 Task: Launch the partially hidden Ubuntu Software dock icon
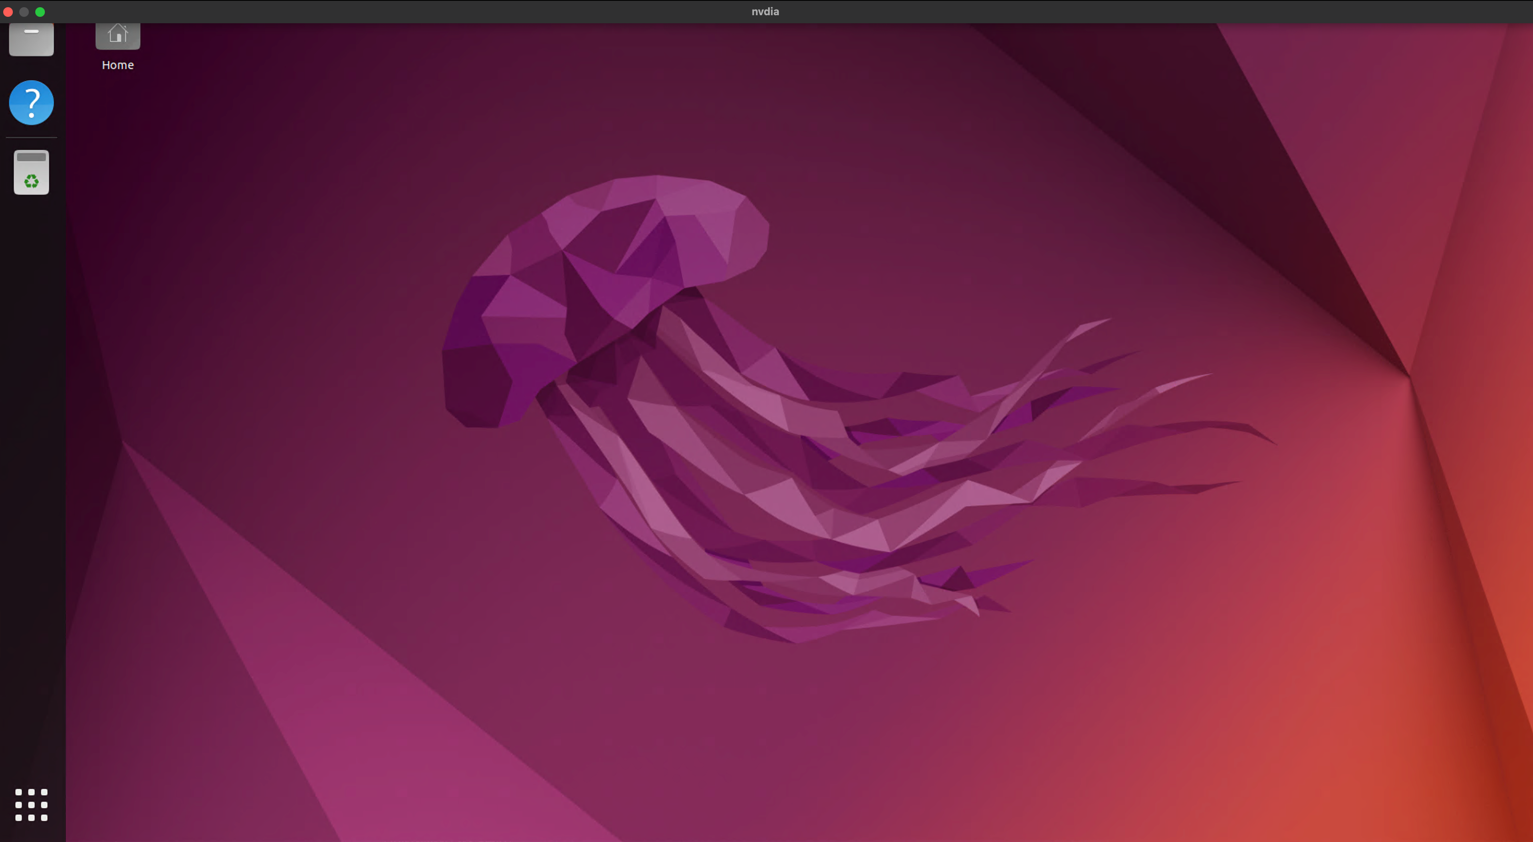[32, 39]
